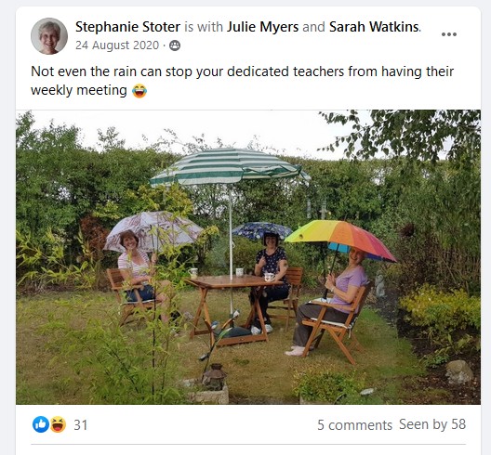Show who is in Seen by 58
Screen dimensions: 491x455
pos(432,424)
